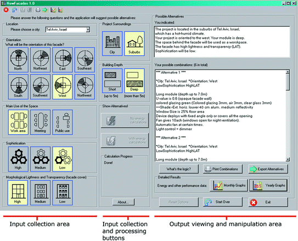Set main use to Work area
298x241 pixels.
pos(18,122)
